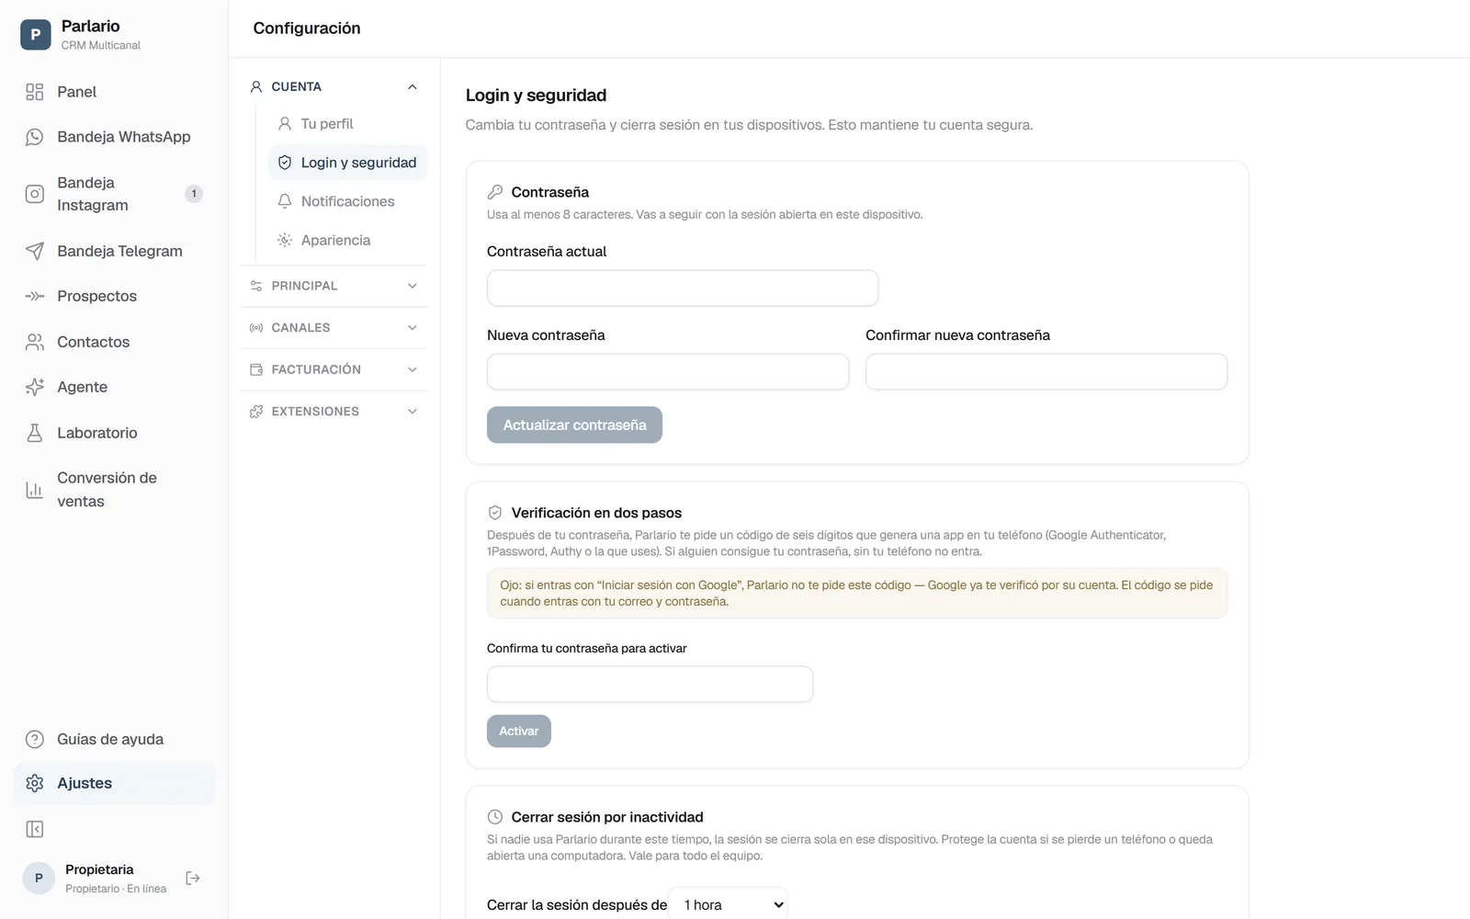Focus the Contraseña actual field

click(x=683, y=288)
